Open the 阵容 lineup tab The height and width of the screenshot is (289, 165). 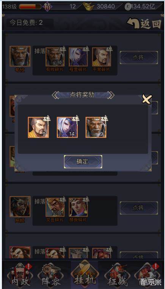(x=51, y=275)
